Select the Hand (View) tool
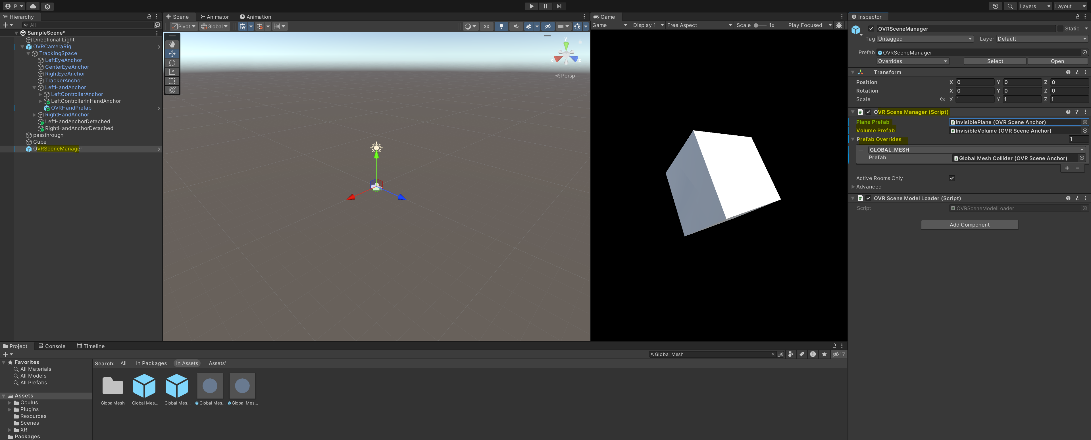Screen dimensions: 1091x440 coord(172,44)
